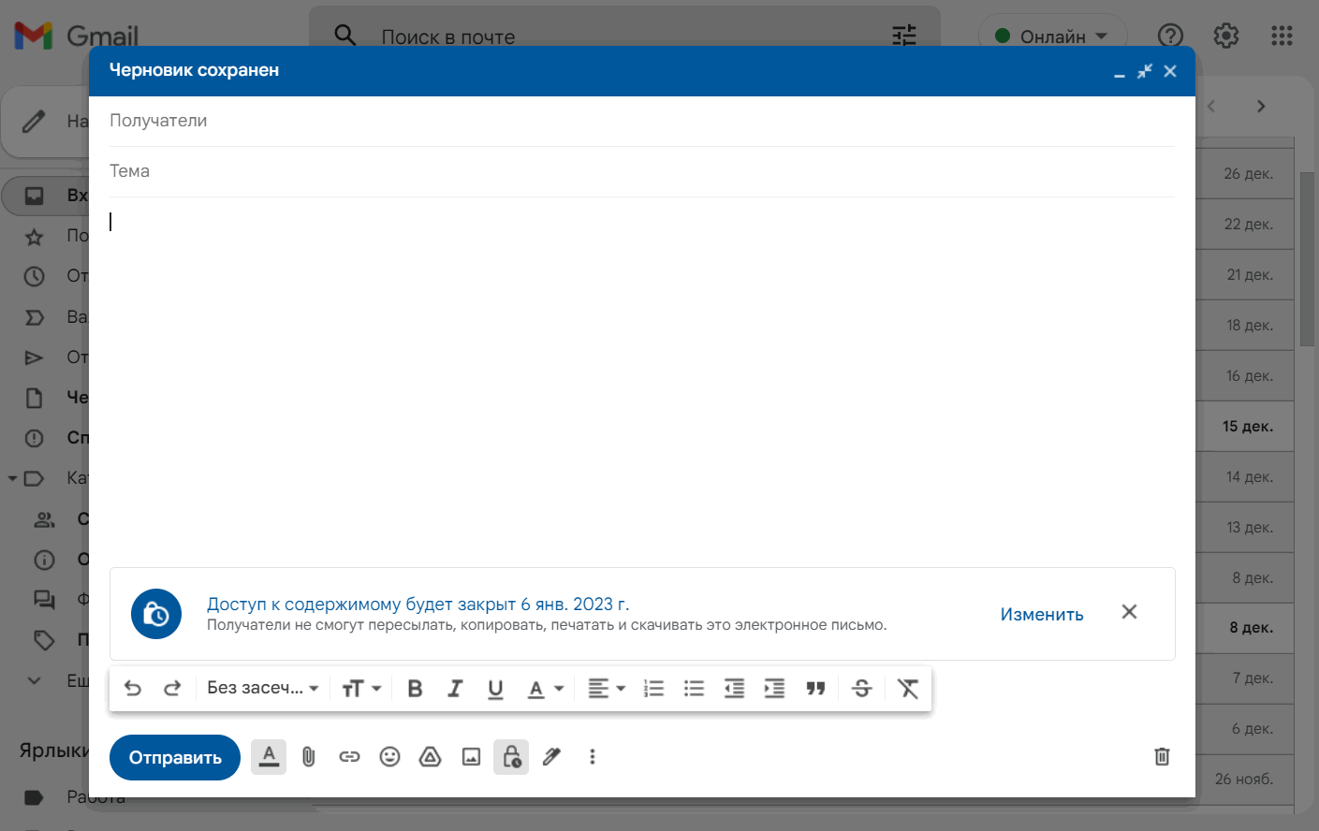Image resolution: width=1319 pixels, height=831 pixels.
Task: Toggle bold formatting
Action: click(x=416, y=689)
